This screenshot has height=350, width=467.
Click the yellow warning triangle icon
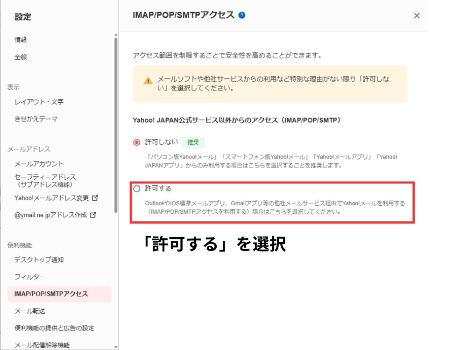tap(148, 80)
